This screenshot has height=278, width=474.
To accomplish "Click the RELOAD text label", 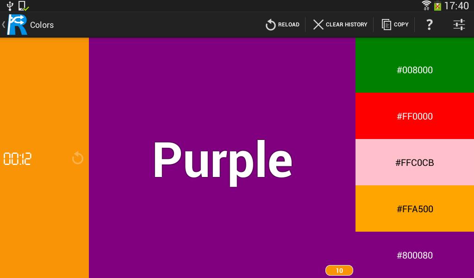I will click(x=289, y=25).
